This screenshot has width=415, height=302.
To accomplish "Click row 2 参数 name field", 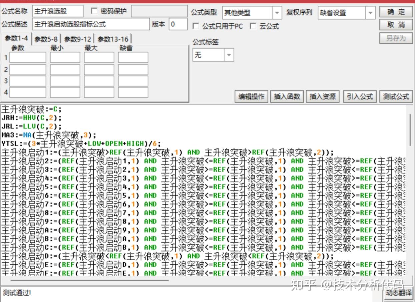I will pos(28,69).
